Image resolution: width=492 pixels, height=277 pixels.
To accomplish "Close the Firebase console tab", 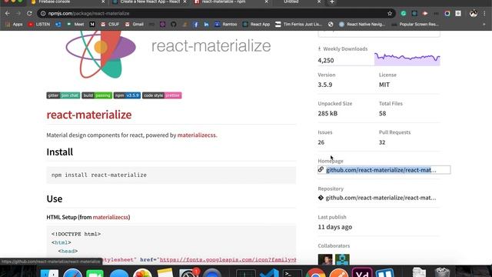I will click(103, 2).
